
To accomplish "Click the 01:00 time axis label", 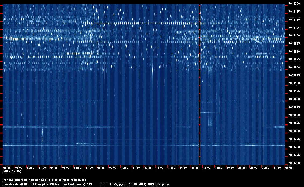I will pyautogui.click(x=19, y=168).
